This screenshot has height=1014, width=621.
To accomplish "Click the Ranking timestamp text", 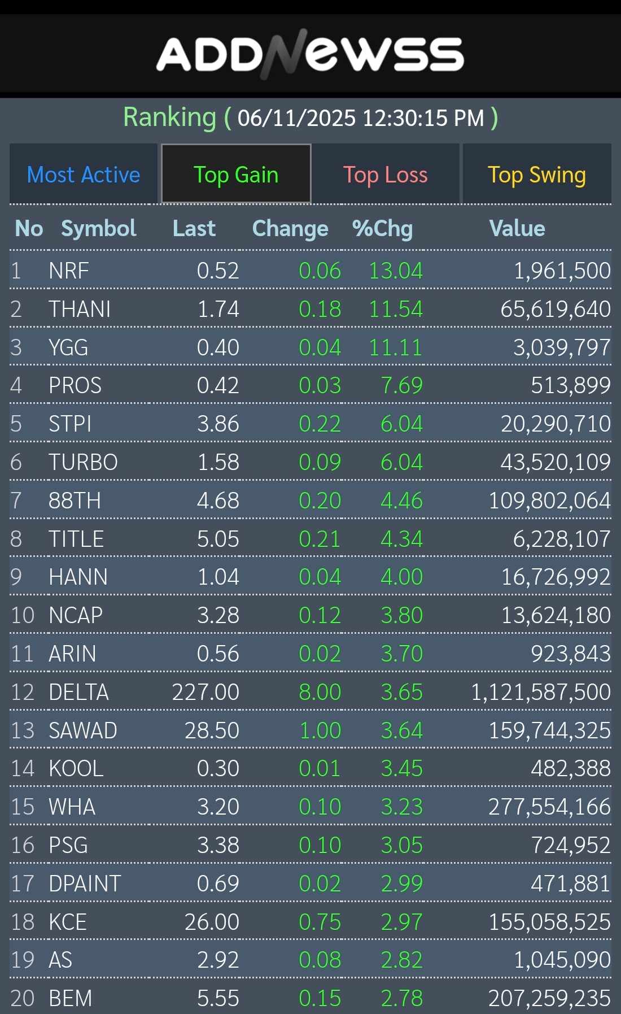I will [361, 118].
